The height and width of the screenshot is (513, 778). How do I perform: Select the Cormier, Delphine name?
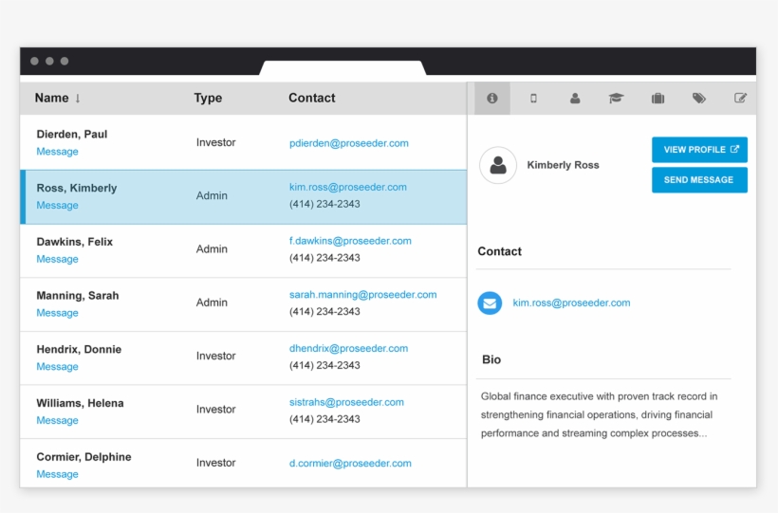[x=83, y=457]
